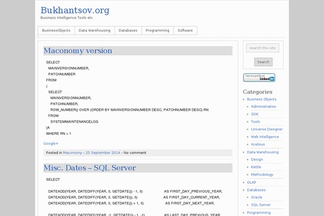
Task: Click the 'AS FIRST_DAY_CURRENT_YEAR,' text
Action: coord(192,198)
